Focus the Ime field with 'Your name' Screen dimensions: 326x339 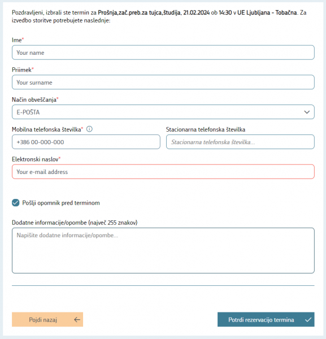pyautogui.click(x=163, y=53)
